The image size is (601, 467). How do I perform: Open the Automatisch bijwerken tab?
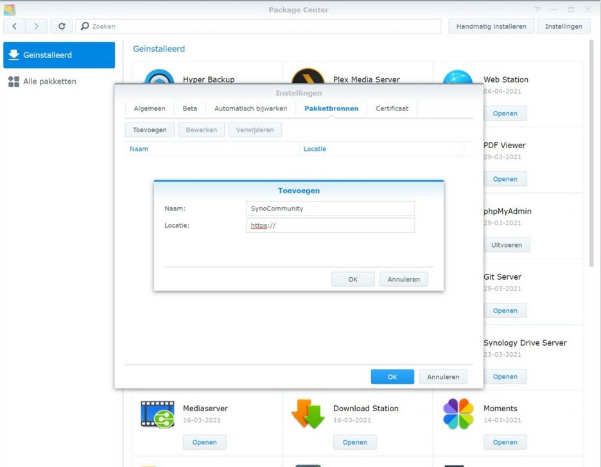pos(250,108)
